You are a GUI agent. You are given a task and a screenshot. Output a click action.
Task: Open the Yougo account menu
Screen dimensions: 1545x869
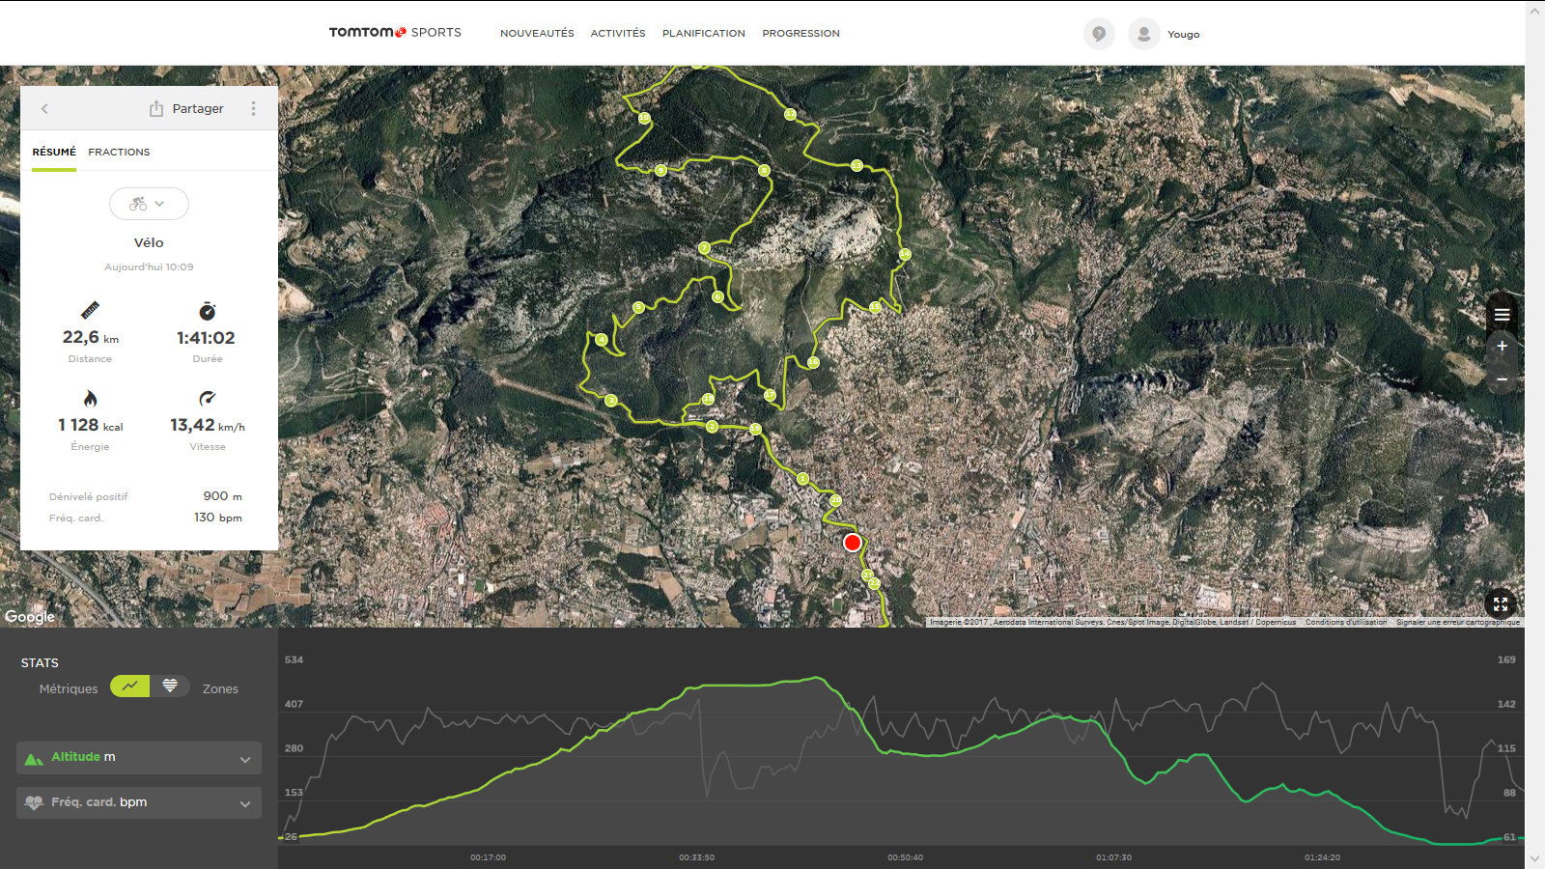pyautogui.click(x=1183, y=35)
